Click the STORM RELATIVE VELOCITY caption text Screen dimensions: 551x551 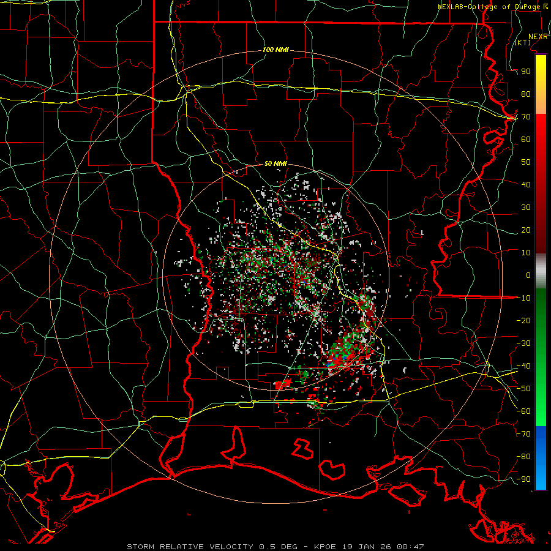190,547
